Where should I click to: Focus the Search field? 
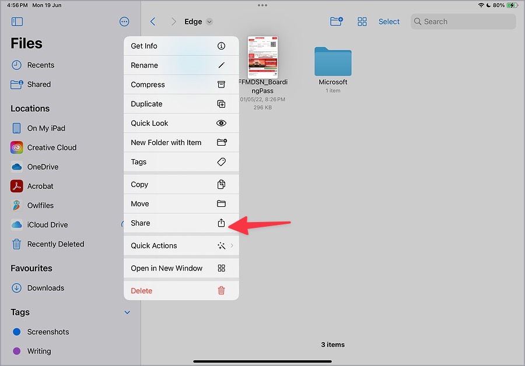(x=463, y=22)
